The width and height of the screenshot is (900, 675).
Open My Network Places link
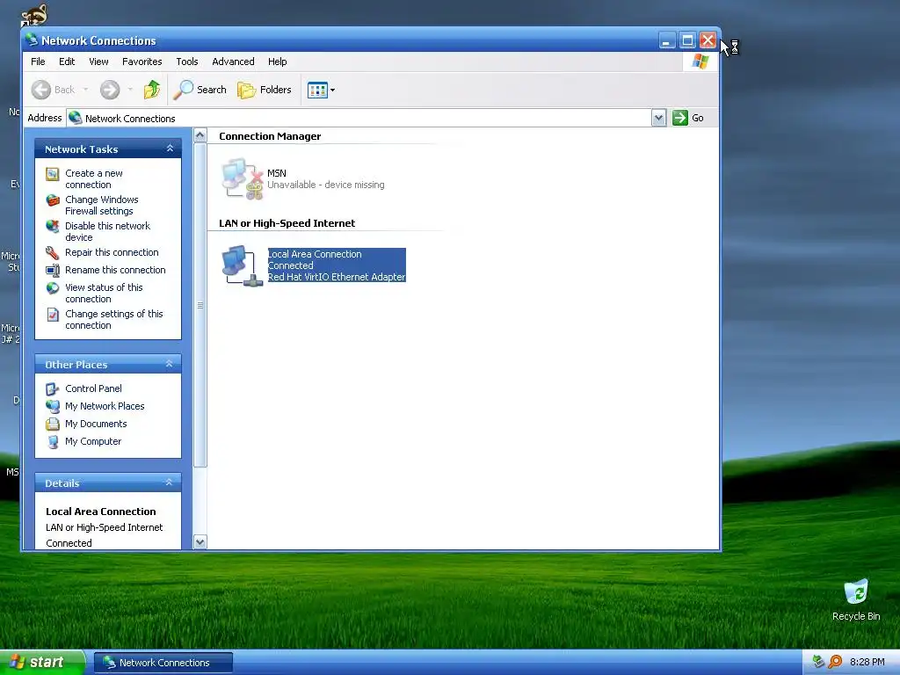tap(105, 406)
